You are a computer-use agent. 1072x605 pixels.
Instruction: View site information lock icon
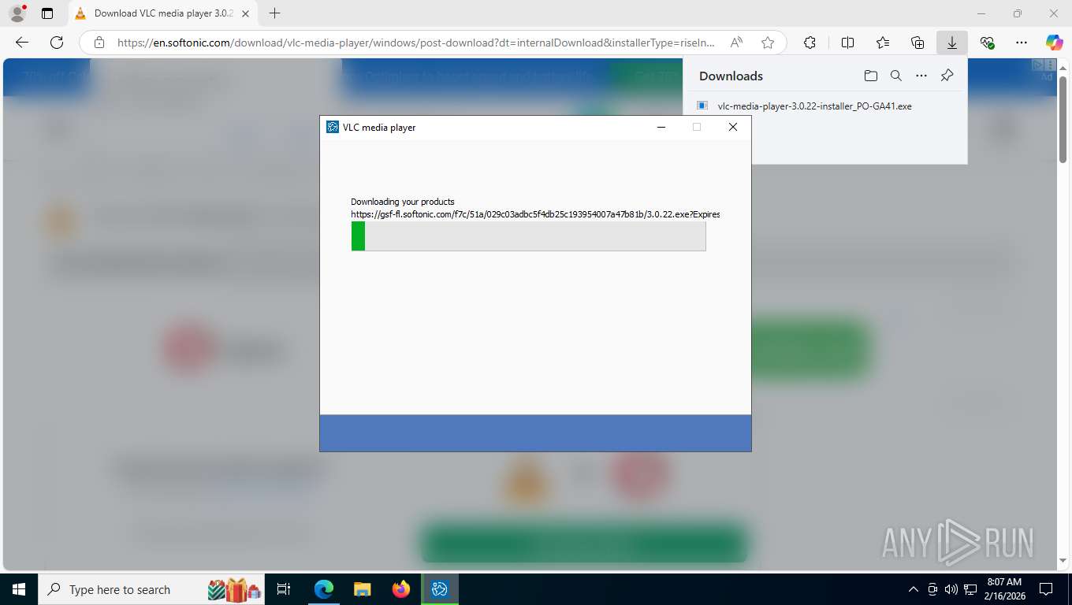(99, 43)
